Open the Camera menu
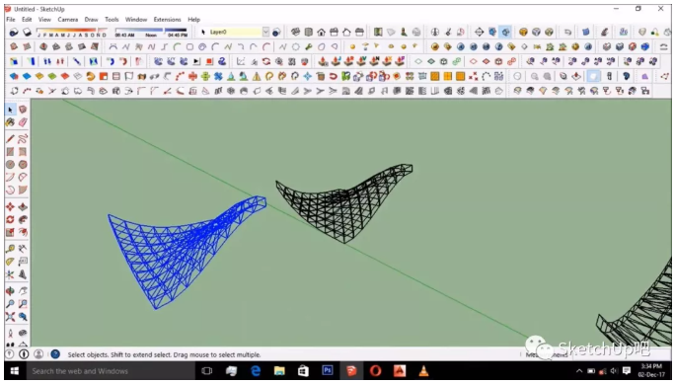 [x=67, y=20]
